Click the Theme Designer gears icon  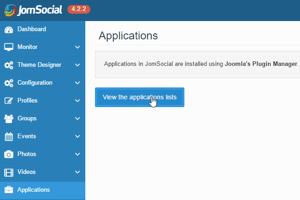click(9, 65)
